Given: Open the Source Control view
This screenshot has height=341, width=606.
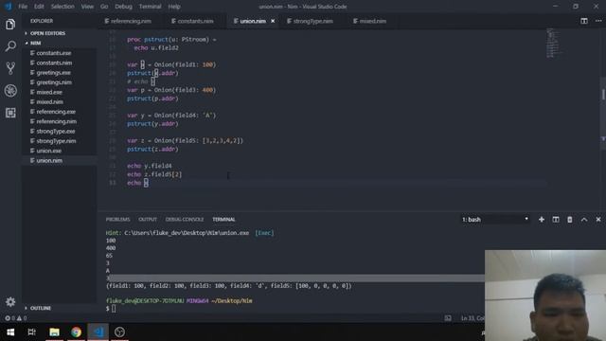Looking at the screenshot, I should click(x=10, y=68).
